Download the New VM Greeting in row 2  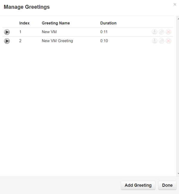tap(154, 41)
